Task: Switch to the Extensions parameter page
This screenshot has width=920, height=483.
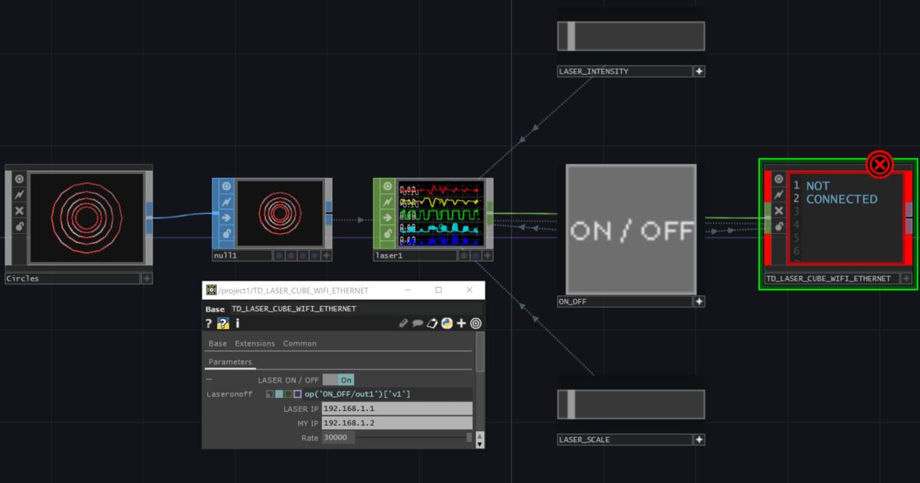Action: pos(255,343)
